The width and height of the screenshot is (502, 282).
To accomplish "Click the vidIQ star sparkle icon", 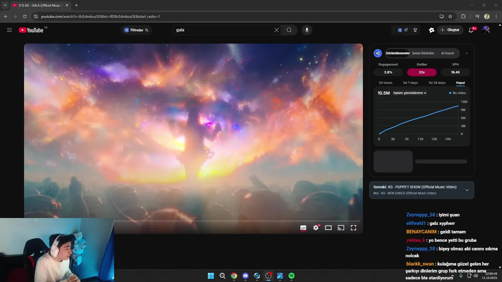I will (431, 30).
